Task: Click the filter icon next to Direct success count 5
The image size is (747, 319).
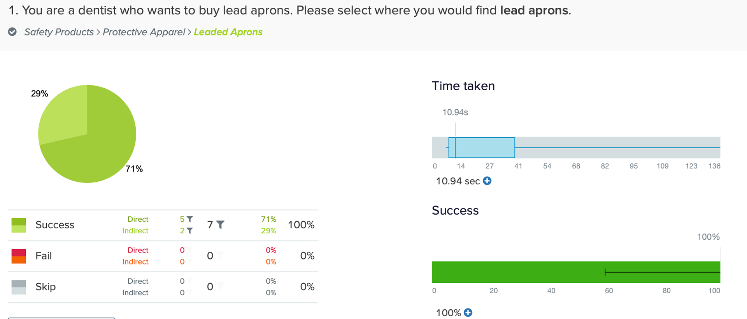Action: tap(190, 219)
